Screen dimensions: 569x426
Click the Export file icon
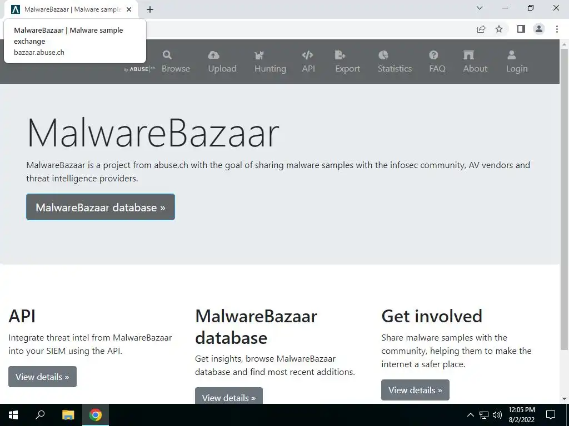pyautogui.click(x=340, y=55)
